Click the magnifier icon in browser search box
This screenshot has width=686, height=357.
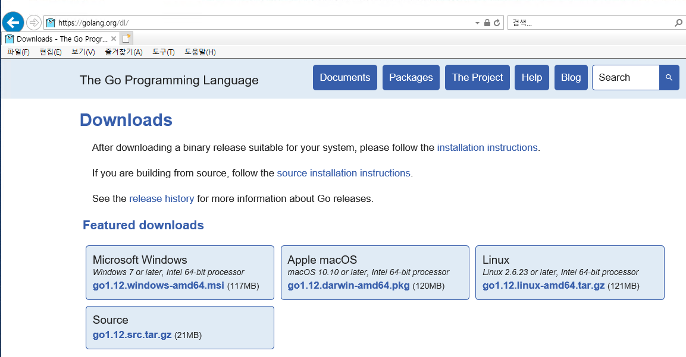(678, 23)
